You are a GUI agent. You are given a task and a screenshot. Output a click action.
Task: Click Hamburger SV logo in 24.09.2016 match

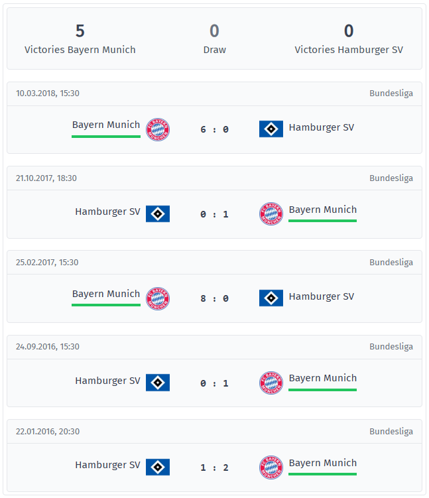click(158, 383)
